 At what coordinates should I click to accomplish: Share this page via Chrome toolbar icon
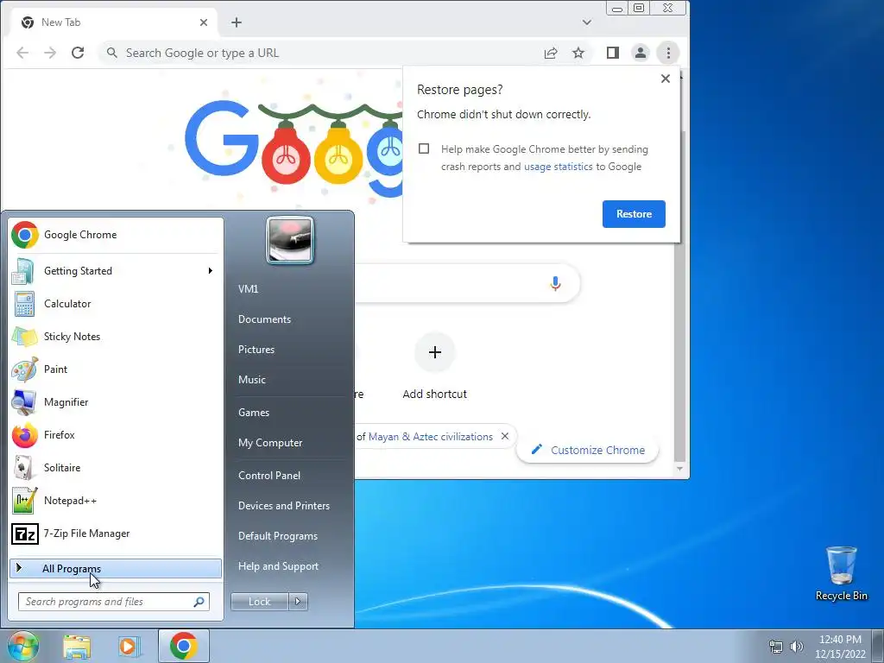click(x=551, y=53)
